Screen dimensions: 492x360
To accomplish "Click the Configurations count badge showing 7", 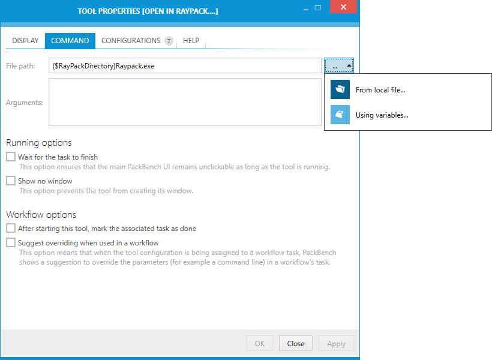I will click(x=169, y=40).
